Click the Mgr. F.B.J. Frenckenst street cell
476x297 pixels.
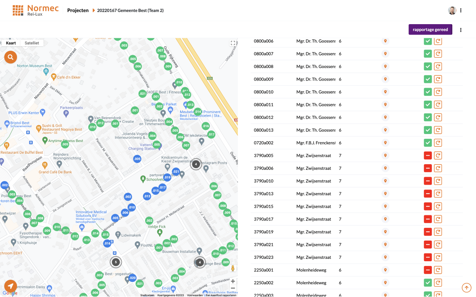(x=316, y=143)
